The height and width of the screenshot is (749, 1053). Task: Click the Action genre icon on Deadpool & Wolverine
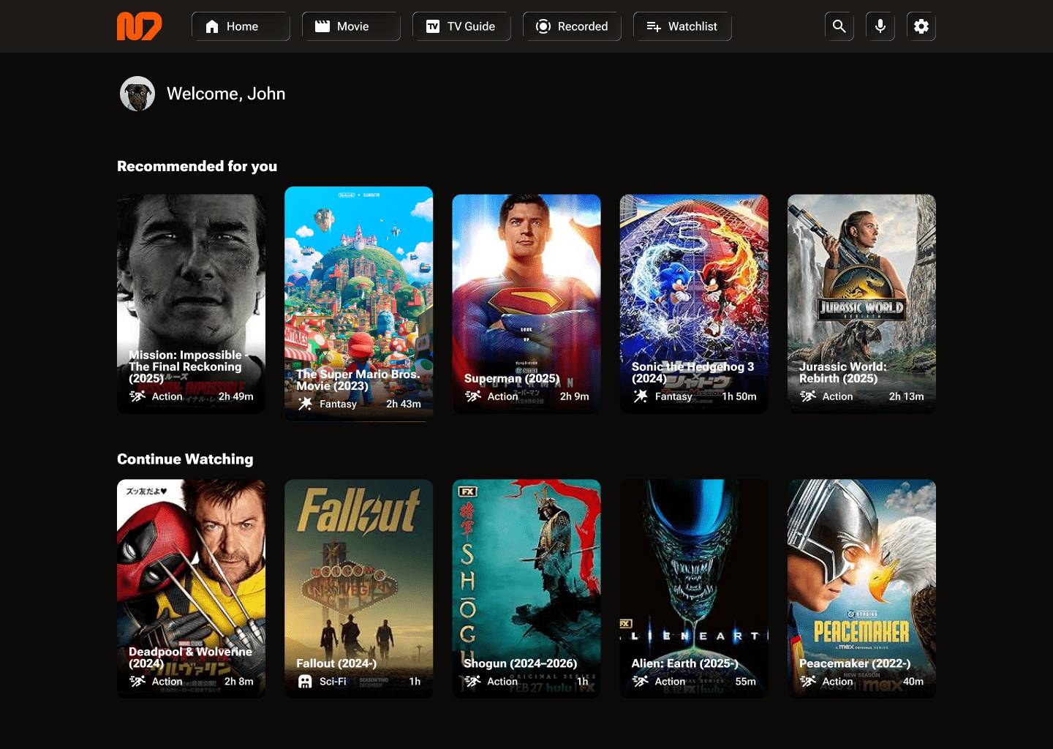[137, 682]
